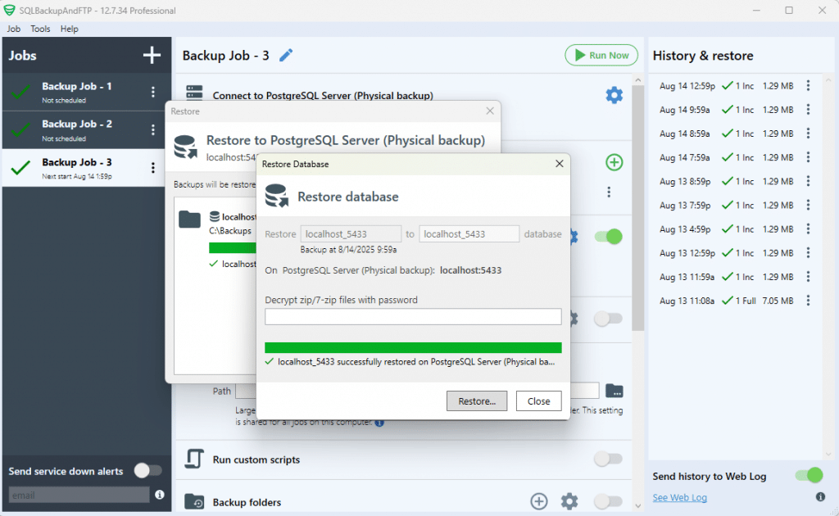This screenshot has width=839, height=516.
Task: Open the Job menu
Action: click(13, 28)
